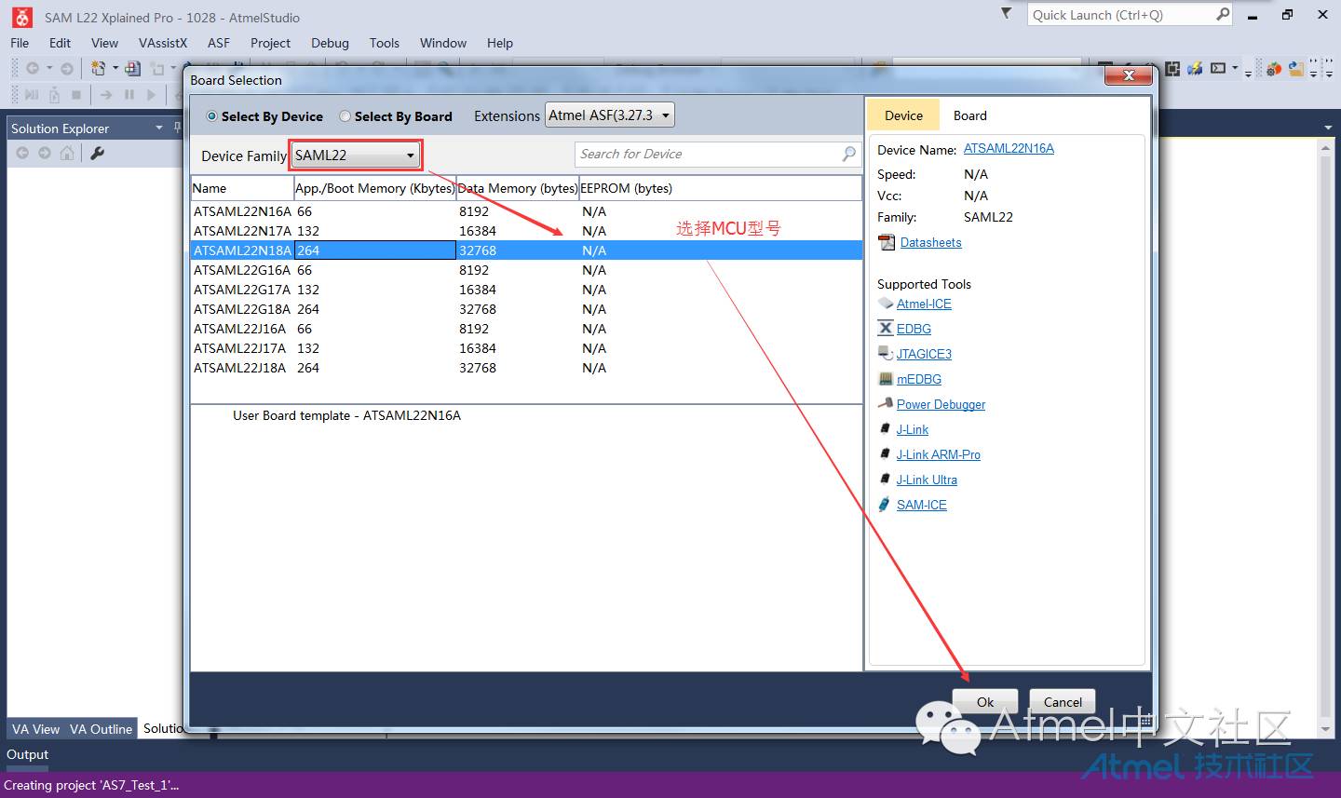This screenshot has width=1341, height=798.
Task: Pin the Solution Explorer panel
Action: pos(177,128)
